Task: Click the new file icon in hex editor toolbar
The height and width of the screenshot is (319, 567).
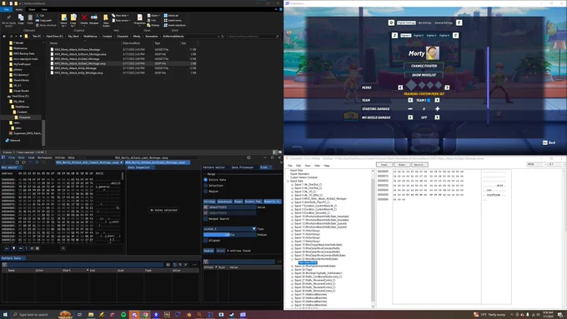Action: coord(17,162)
